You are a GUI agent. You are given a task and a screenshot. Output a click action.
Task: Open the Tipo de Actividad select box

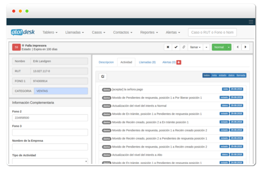coord(50,161)
